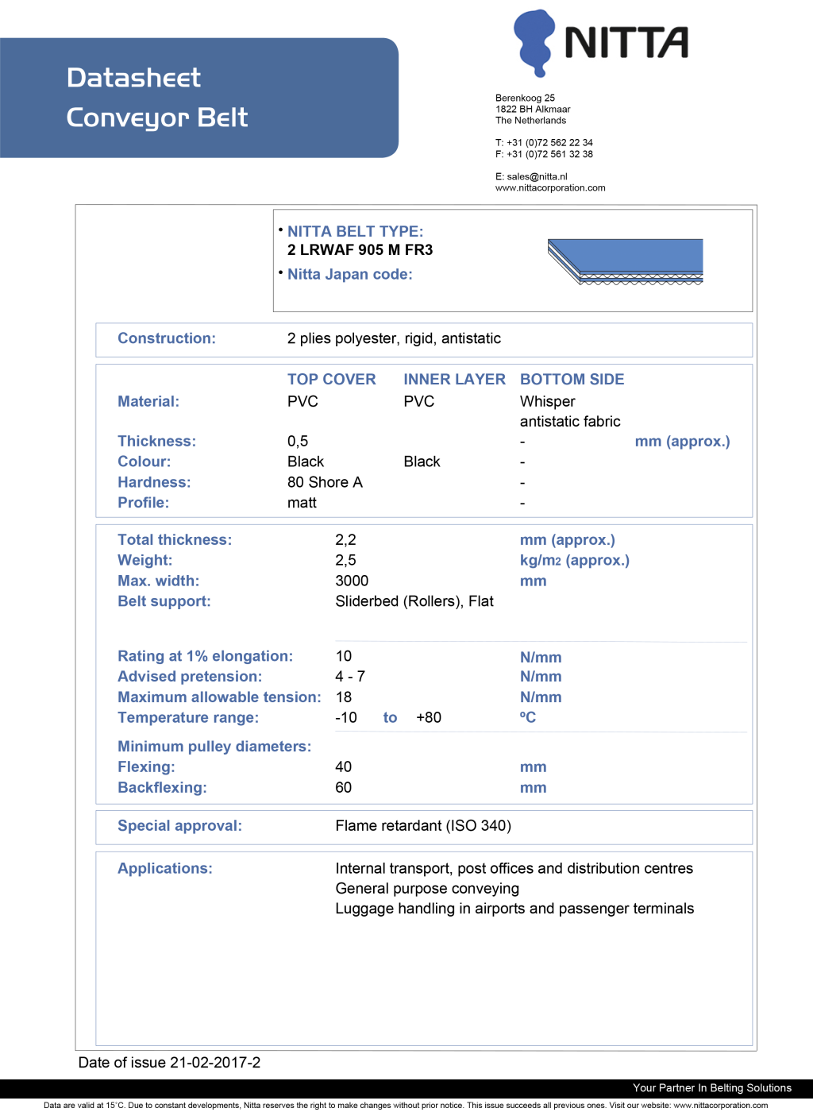The image size is (813, 1112).
Task: Click the 'Nitta Japan code:' label
Action: [x=350, y=274]
